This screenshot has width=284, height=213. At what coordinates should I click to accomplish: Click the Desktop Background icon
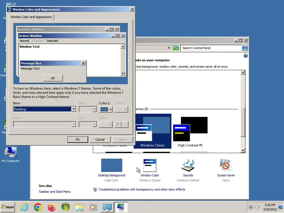click(x=111, y=165)
